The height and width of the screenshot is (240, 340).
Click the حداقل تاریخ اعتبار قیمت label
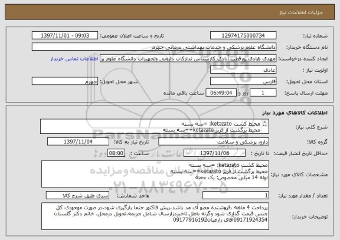(300, 153)
